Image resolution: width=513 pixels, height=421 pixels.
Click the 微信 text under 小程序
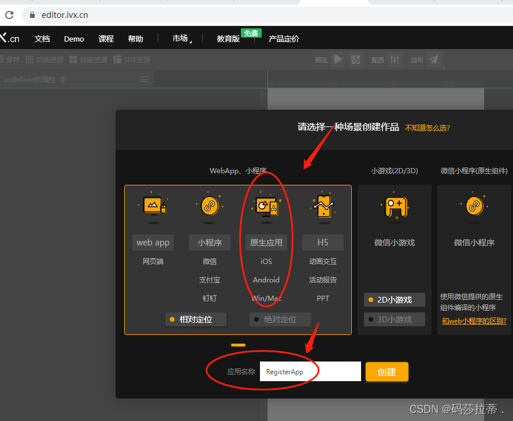(x=209, y=262)
